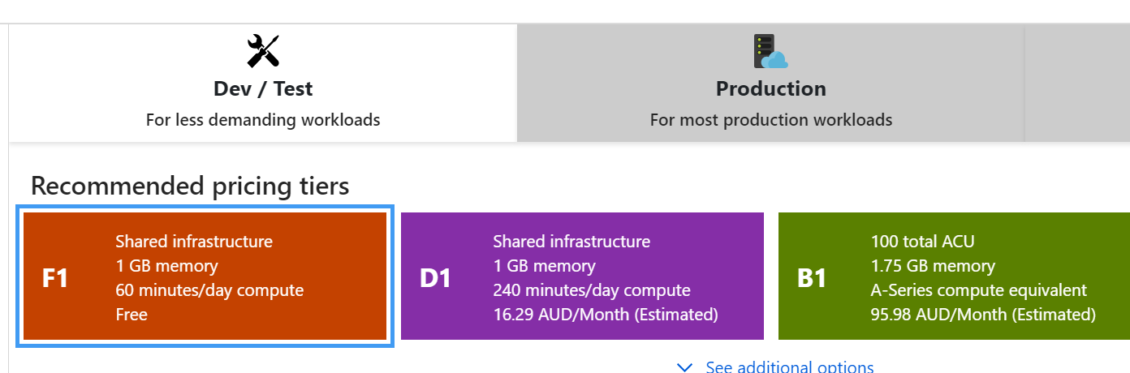
Task: Expand the See additional options chevron
Action: [684, 367]
